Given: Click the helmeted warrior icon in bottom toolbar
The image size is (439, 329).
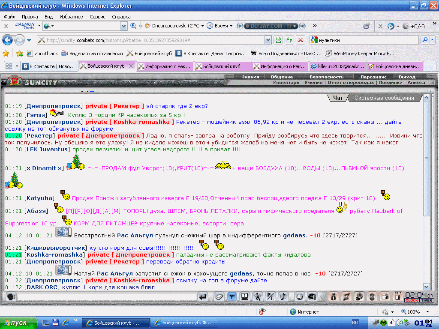Looking at the screenshot, I should (x=359, y=296).
